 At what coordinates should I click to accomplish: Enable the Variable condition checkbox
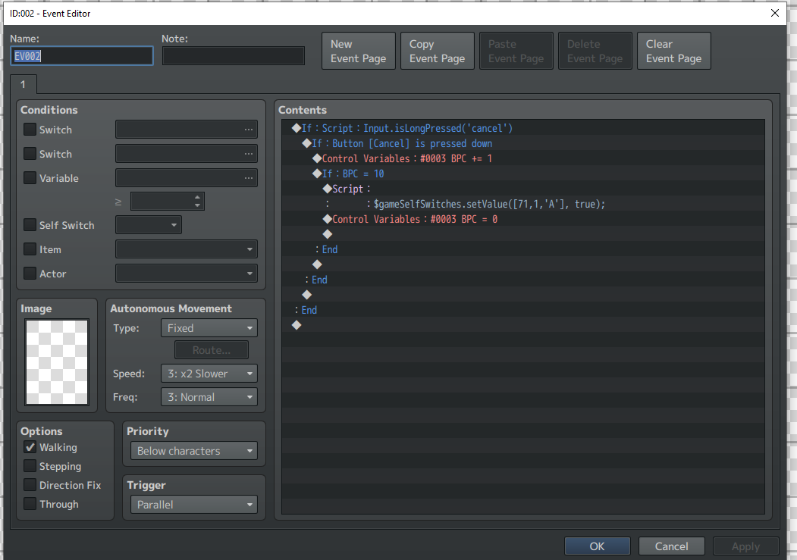pos(30,178)
